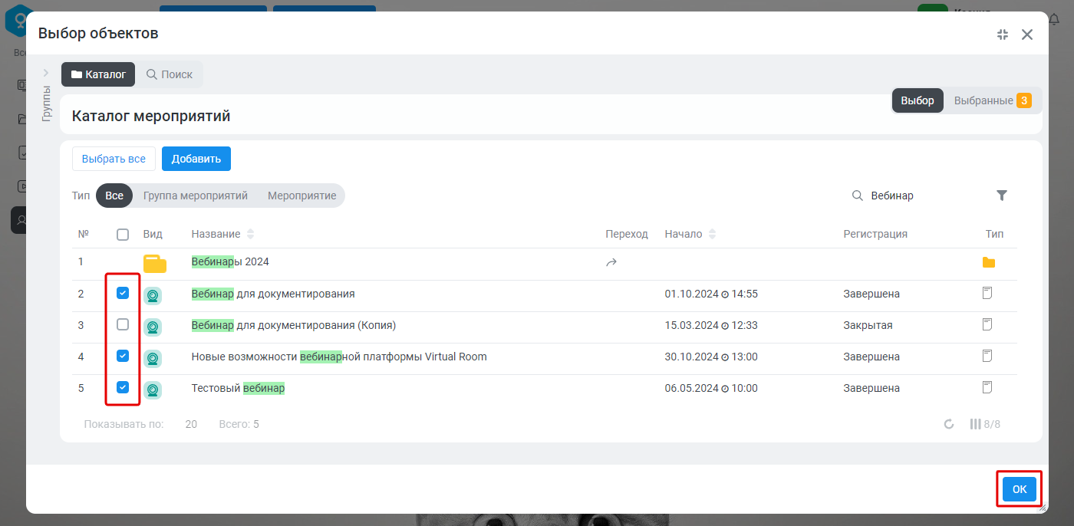Check the Вебинар для документирования (Копия) checkbox
The image size is (1074, 526).
(123, 324)
